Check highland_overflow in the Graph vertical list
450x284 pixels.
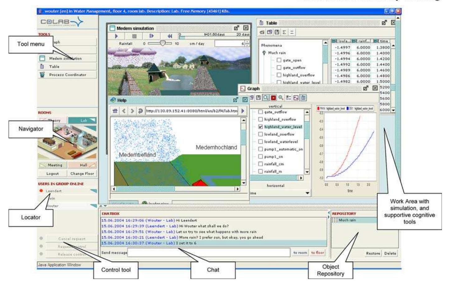261,119
